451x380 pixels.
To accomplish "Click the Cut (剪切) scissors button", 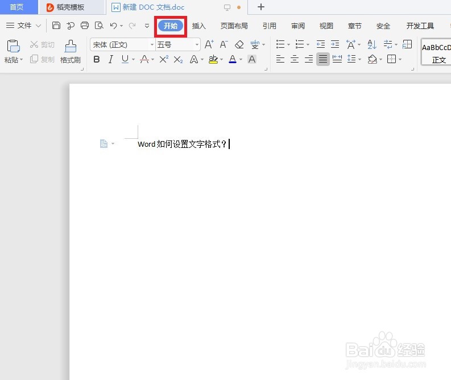I will 42,44.
